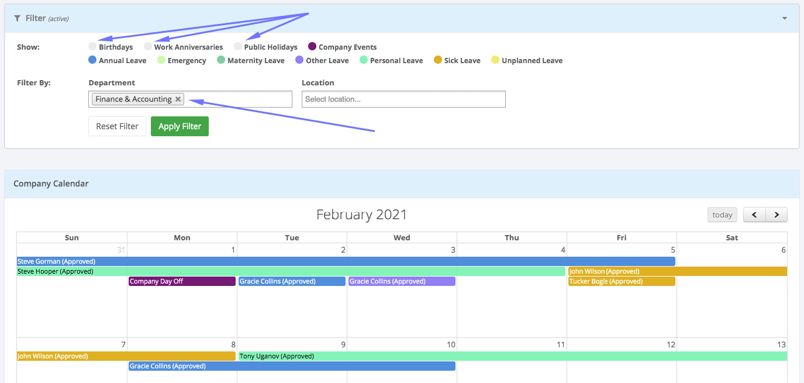The image size is (804, 383).
Task: Collapse the Filter panel with the caret
Action: pyautogui.click(x=785, y=18)
